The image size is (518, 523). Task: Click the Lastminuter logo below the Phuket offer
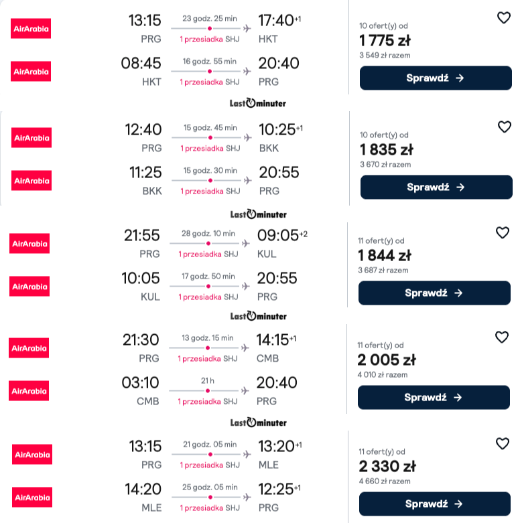point(258,103)
